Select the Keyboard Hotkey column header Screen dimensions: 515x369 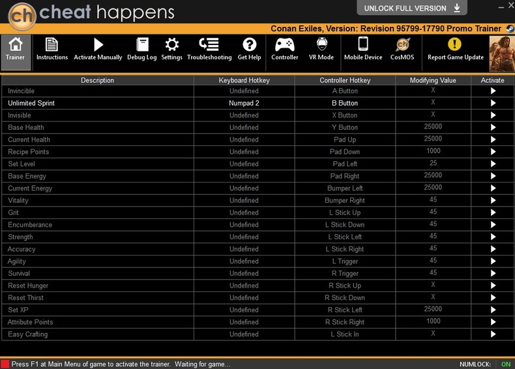click(x=244, y=80)
